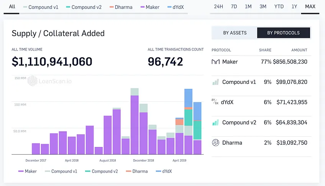325x186 pixels.
Task: Click Dharma amount $19,092,750
Action: [x=292, y=143]
